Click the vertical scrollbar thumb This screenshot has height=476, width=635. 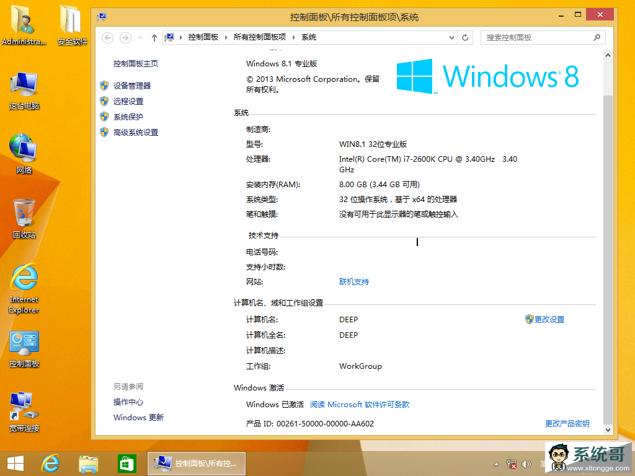click(x=608, y=259)
